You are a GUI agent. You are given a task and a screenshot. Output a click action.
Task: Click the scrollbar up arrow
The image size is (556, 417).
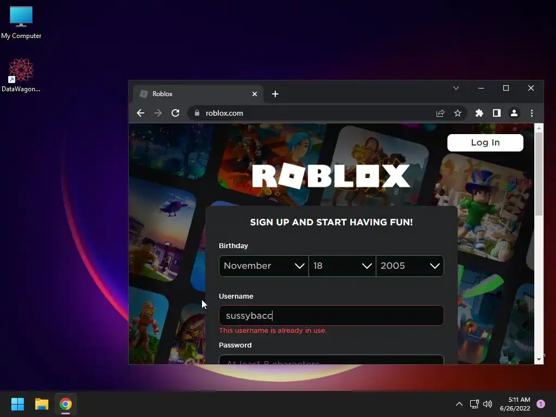click(x=539, y=128)
